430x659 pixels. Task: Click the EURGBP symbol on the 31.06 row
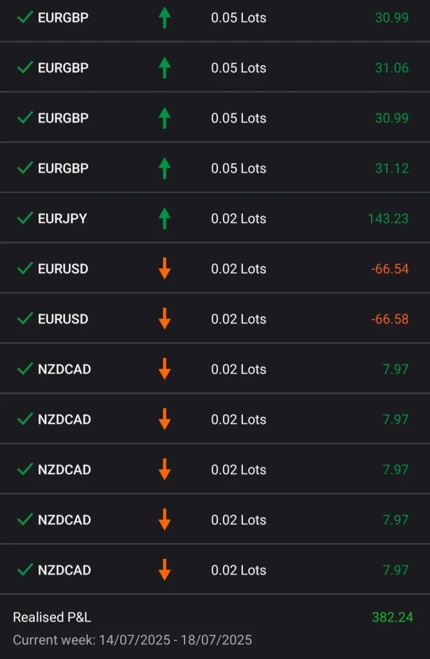[x=63, y=68]
